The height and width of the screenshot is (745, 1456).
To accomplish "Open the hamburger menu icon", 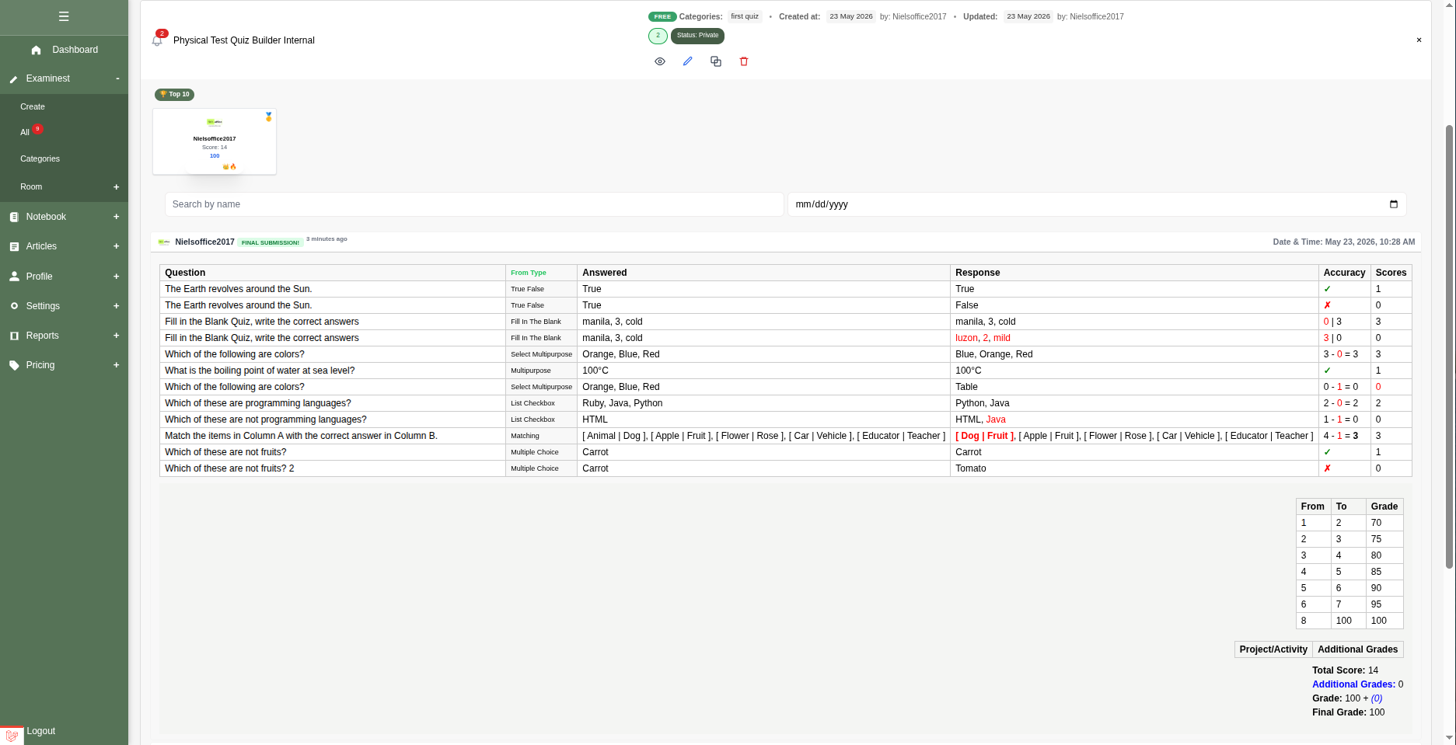I will click(x=64, y=16).
